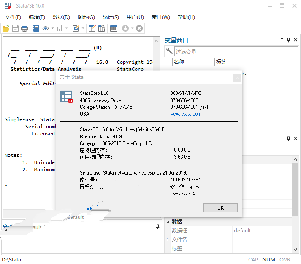This screenshot has height=264, width=301.
Task: Click OK in the About Stata dialog
Action: coord(220,207)
